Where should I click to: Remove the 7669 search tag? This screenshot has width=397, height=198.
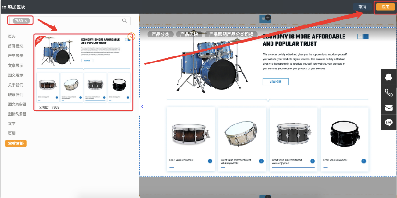(26, 21)
